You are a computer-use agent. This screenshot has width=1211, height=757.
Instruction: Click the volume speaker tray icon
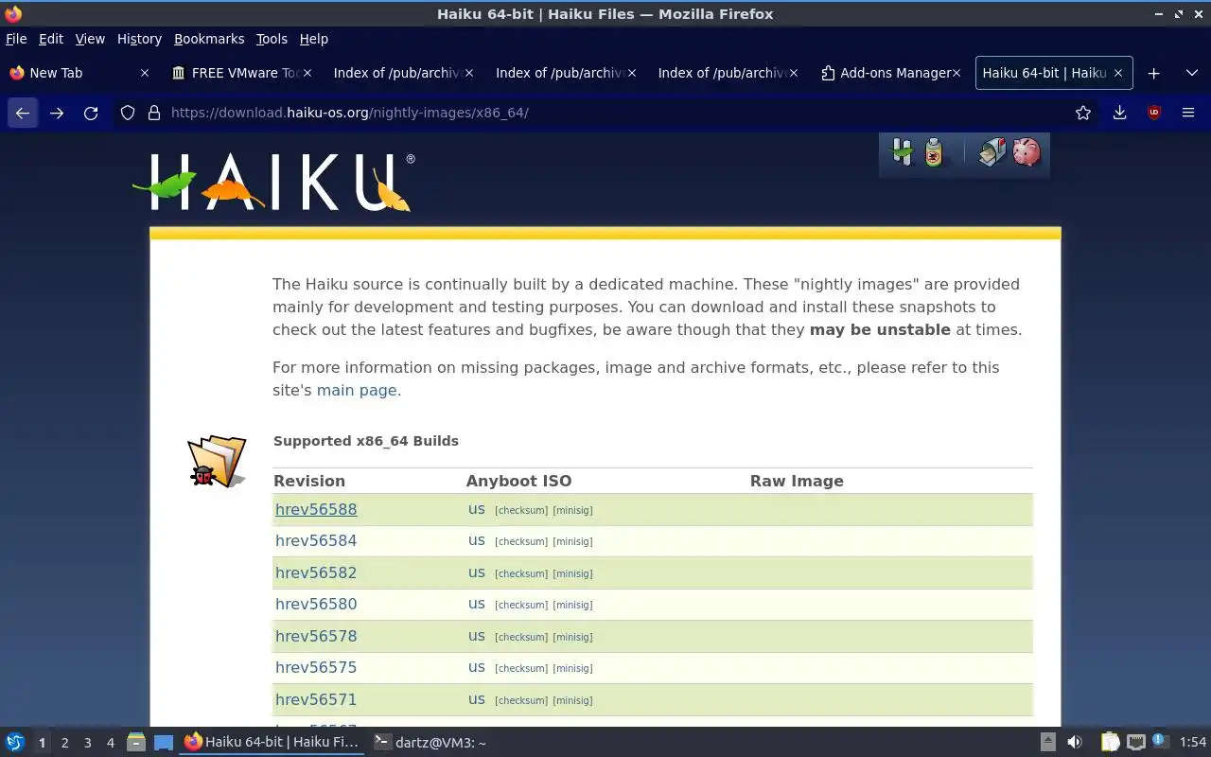1075,743
